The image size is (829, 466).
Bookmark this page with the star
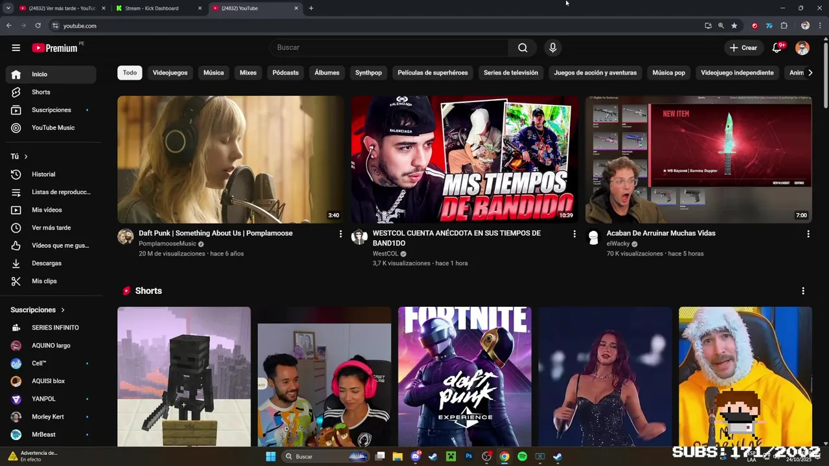(x=734, y=26)
